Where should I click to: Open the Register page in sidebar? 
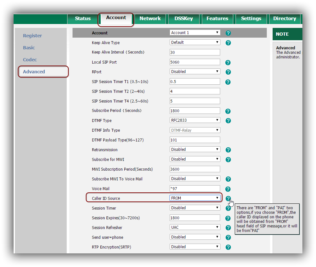(32, 36)
